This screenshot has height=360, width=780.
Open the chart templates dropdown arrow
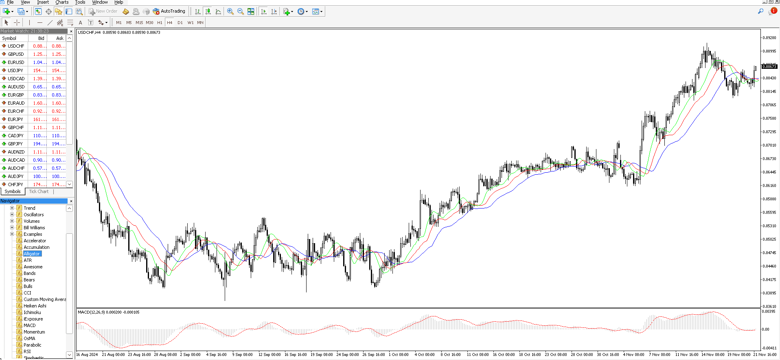(322, 11)
